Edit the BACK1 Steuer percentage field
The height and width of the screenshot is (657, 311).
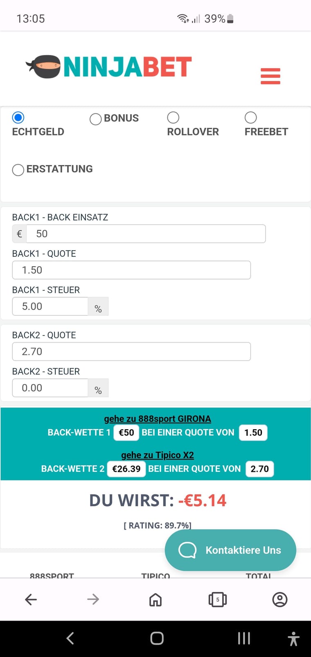50,306
